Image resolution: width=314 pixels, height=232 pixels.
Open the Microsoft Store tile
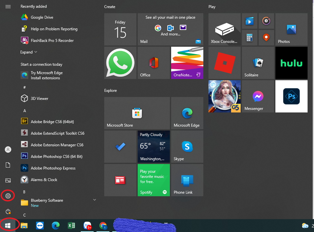click(137, 113)
